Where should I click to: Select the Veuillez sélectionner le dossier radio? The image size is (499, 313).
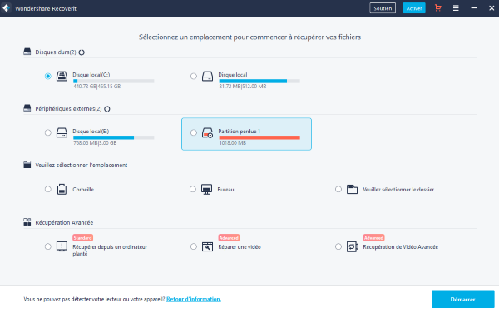(338, 189)
